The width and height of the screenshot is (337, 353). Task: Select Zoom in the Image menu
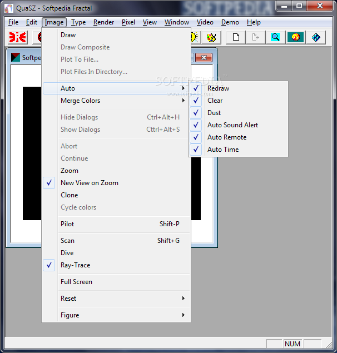[x=116, y=171]
